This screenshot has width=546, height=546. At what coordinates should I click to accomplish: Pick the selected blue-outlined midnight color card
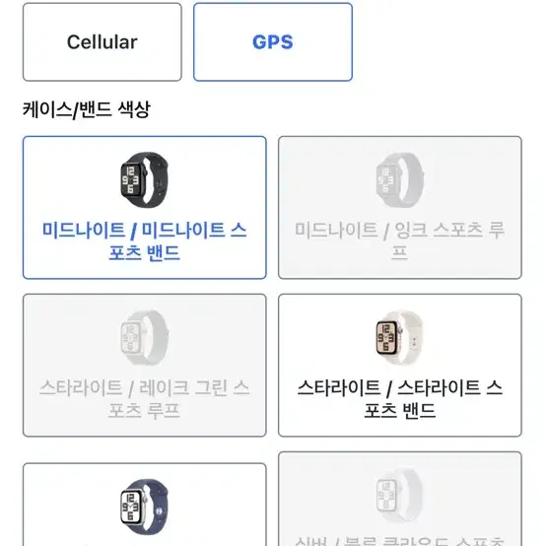tap(145, 208)
